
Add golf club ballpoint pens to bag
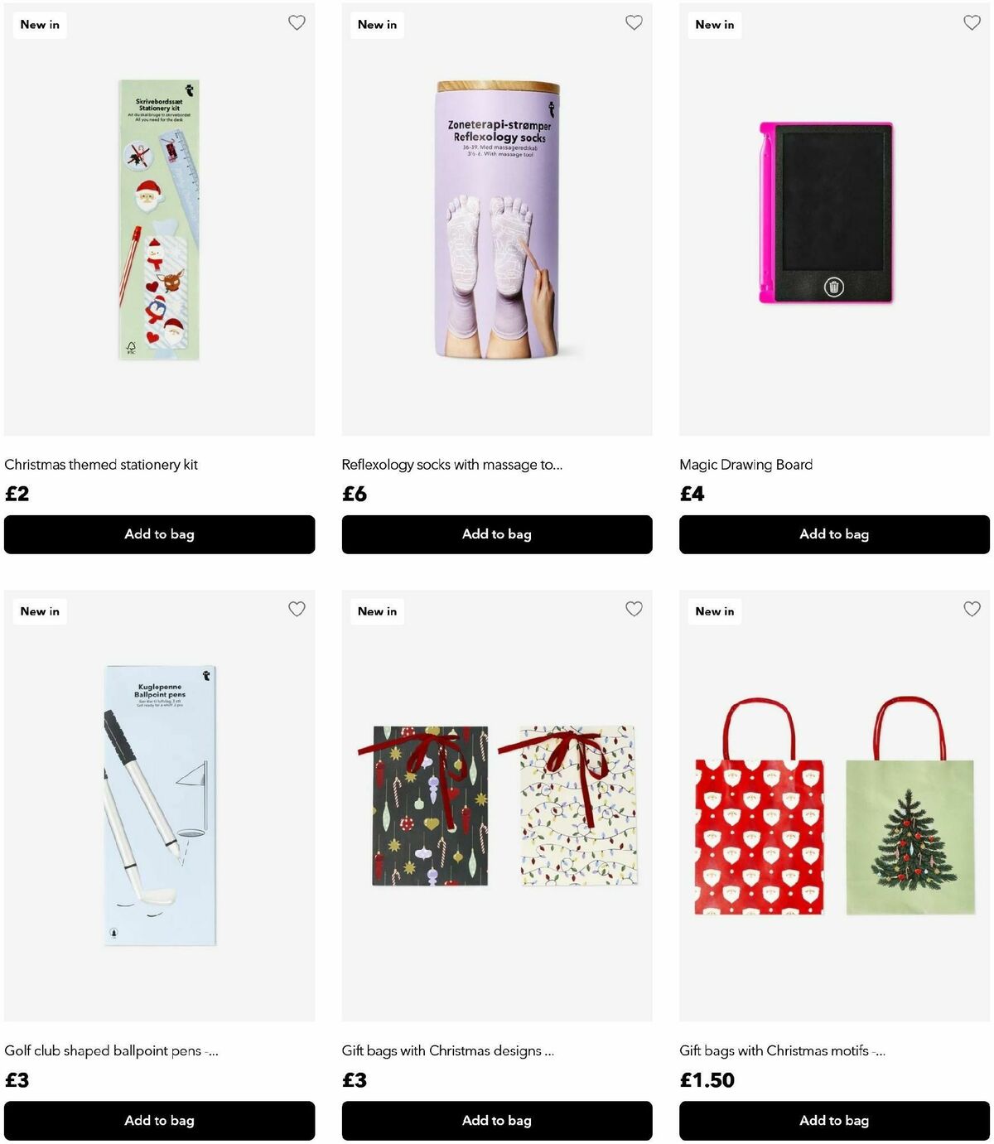click(159, 1120)
